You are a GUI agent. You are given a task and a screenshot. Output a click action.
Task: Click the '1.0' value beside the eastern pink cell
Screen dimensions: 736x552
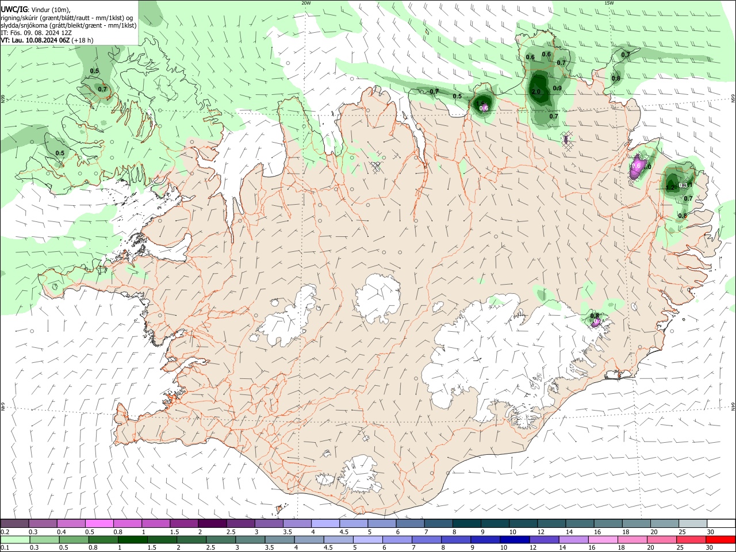647,167
